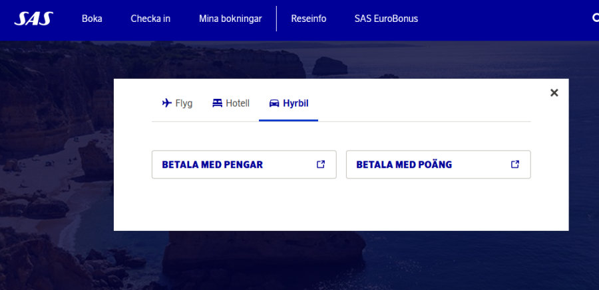Click the bed icon beside Hotell

click(x=217, y=103)
